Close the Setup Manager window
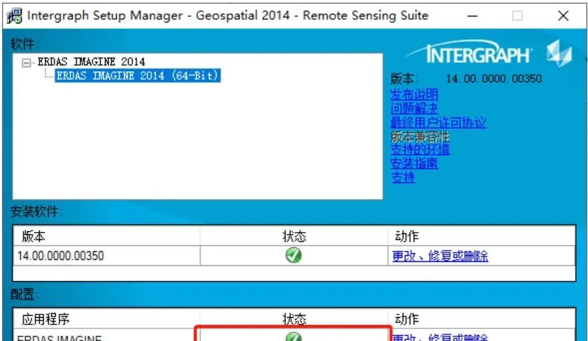Screen dimensions: 588x341 [563, 16]
